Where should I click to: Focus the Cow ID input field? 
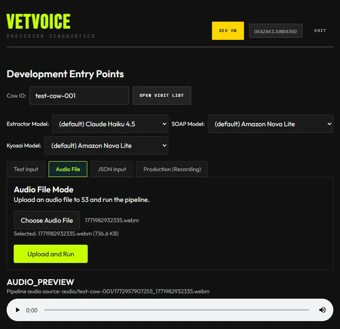coord(79,96)
